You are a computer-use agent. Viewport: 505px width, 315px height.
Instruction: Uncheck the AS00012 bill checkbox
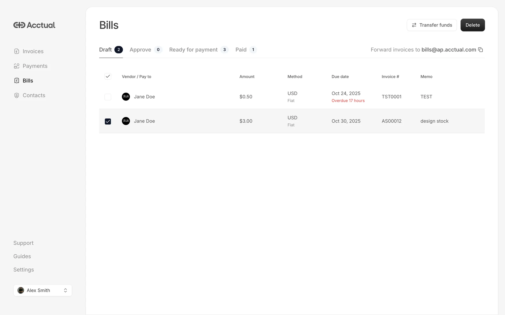point(108,121)
